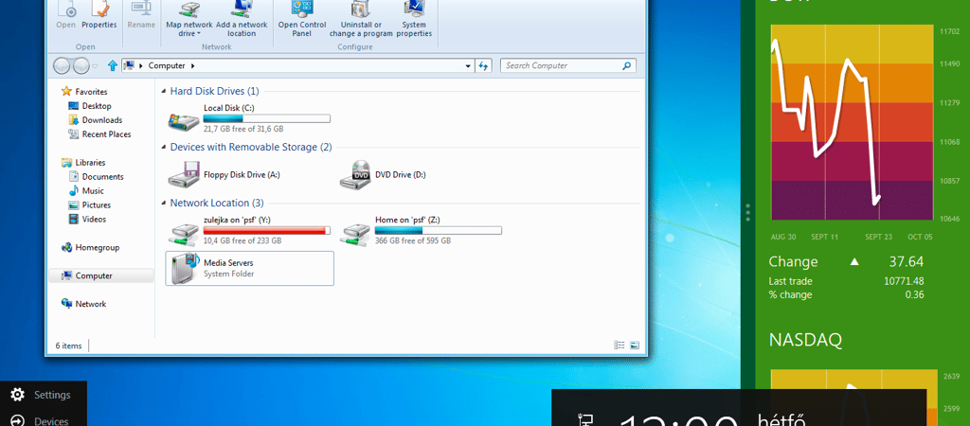Switch to details view in status bar
The height and width of the screenshot is (426, 970).
click(x=620, y=346)
